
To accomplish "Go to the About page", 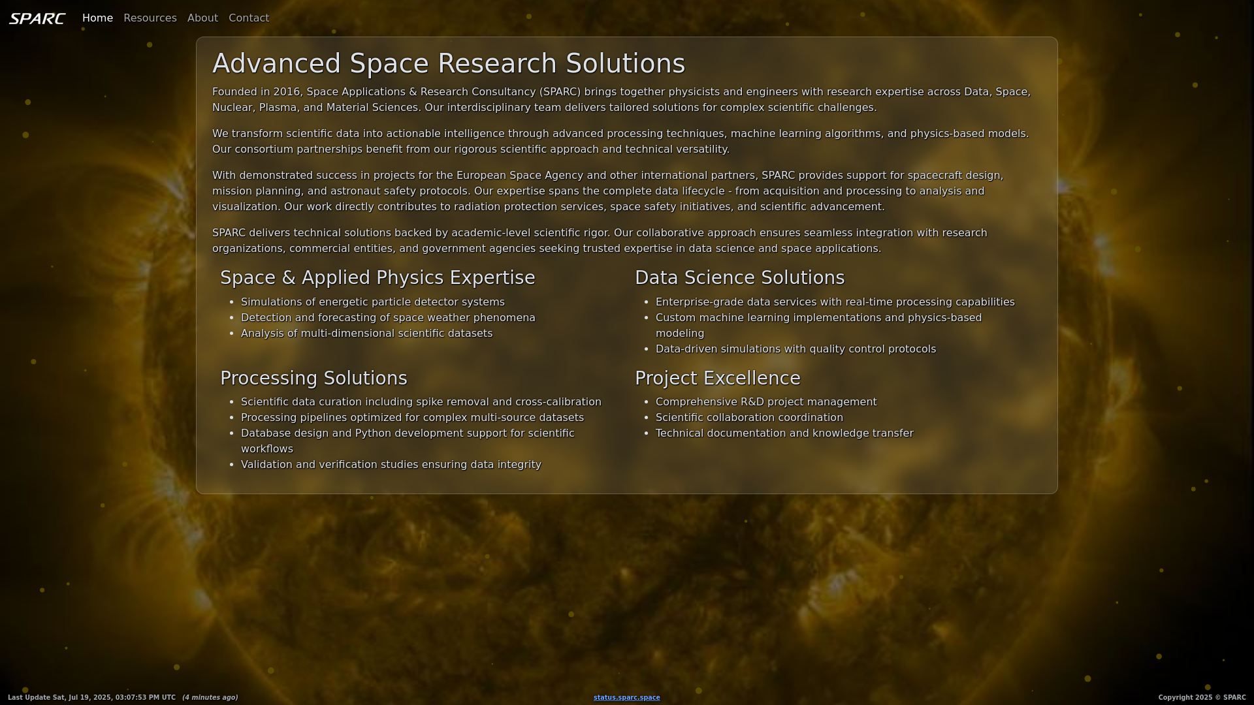I will click(x=202, y=18).
